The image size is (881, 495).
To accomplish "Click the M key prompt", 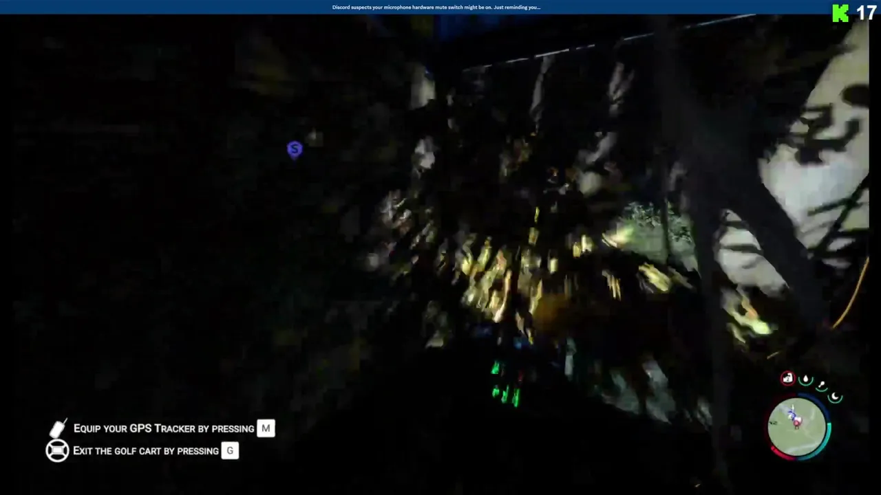I will pos(266,428).
